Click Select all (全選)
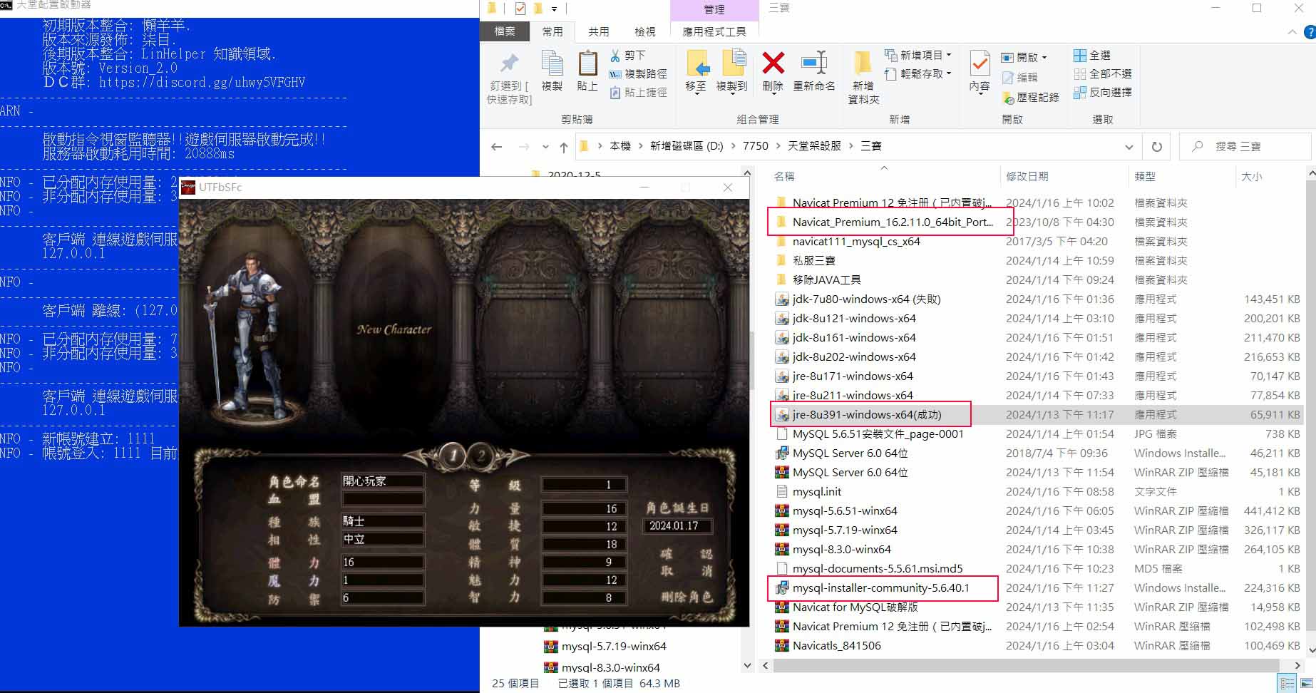The width and height of the screenshot is (1316, 693). (x=1092, y=55)
